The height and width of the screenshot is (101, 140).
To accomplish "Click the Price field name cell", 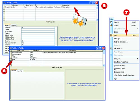I will coord(21,59).
